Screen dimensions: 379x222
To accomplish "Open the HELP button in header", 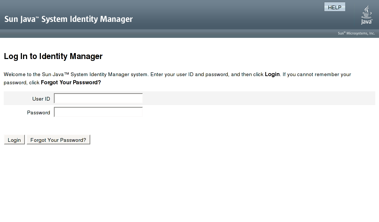I will [x=334, y=7].
